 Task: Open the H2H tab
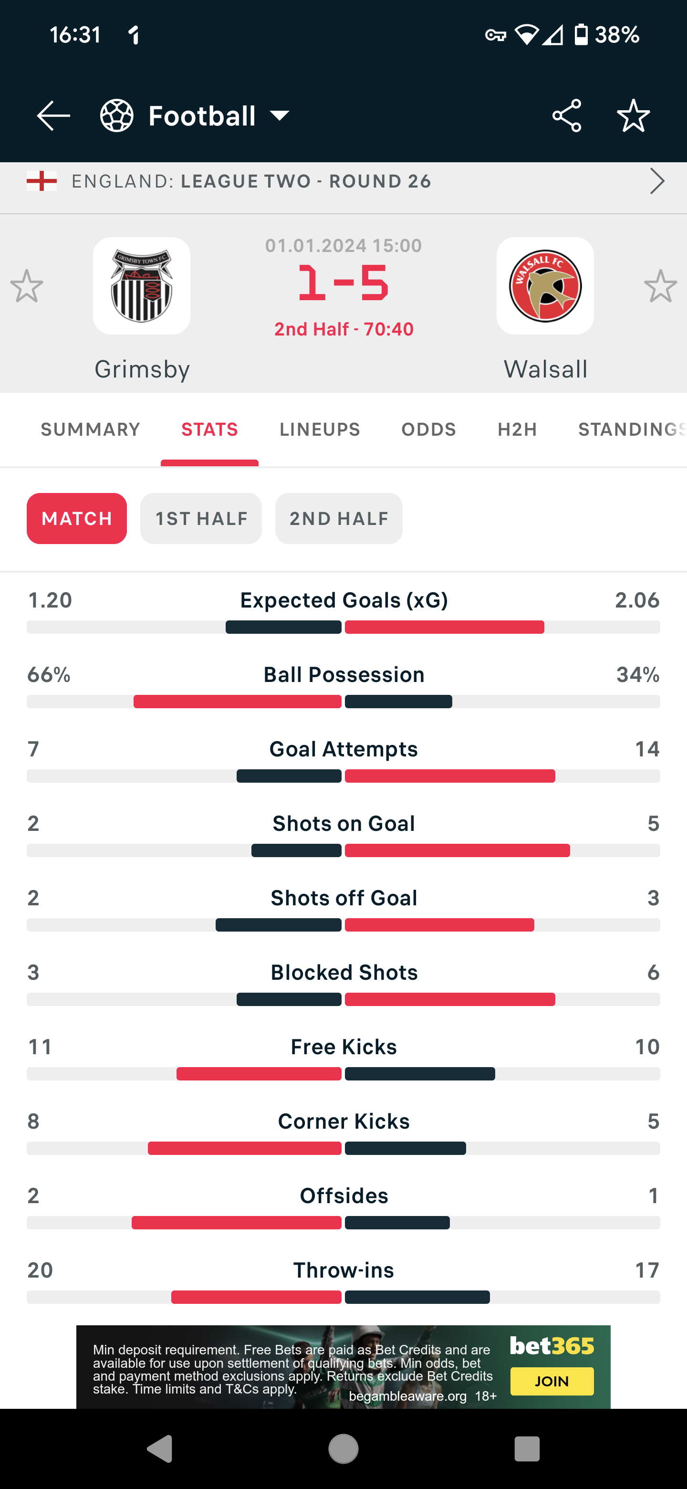tap(518, 430)
